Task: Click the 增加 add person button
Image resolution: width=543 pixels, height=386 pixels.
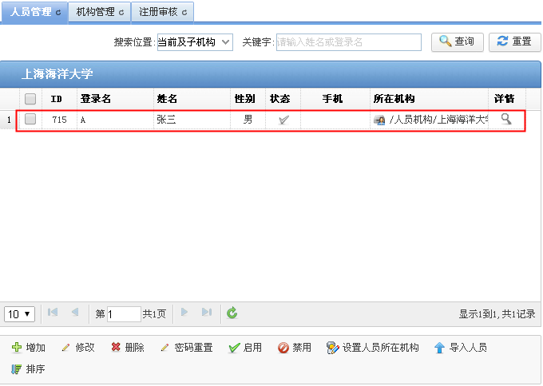Action: 29,348
